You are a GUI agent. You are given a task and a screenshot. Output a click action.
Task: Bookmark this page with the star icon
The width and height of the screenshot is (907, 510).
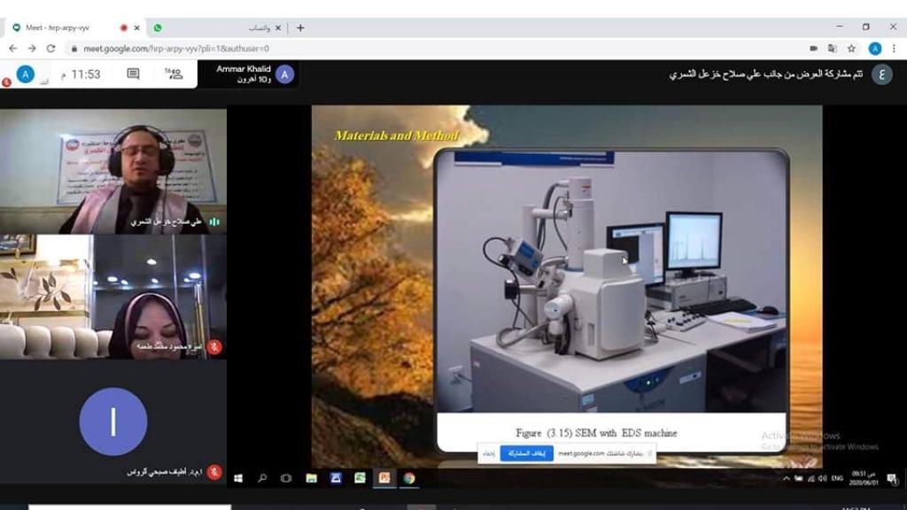(851, 49)
